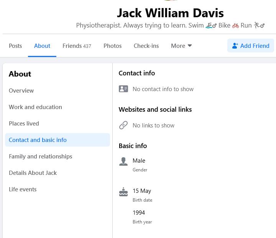Click the add-person icon in Add Friend
Screen dimensions: 276x238
[x=235, y=46]
